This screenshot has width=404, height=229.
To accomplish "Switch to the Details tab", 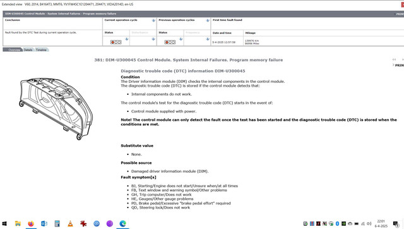I will point(28,50).
